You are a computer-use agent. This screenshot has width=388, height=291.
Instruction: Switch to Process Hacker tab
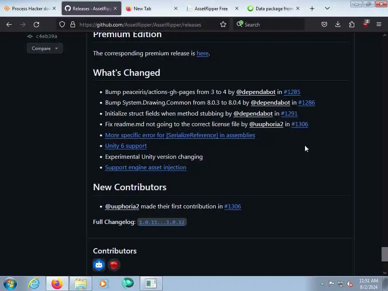pos(30,9)
